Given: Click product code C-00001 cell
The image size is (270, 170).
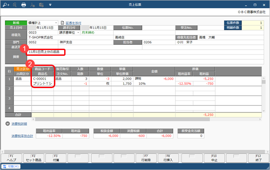Looking at the screenshot, I should tap(42, 79).
